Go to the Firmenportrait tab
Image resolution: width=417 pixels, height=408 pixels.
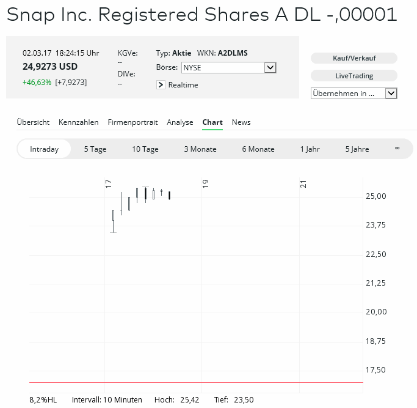point(132,122)
